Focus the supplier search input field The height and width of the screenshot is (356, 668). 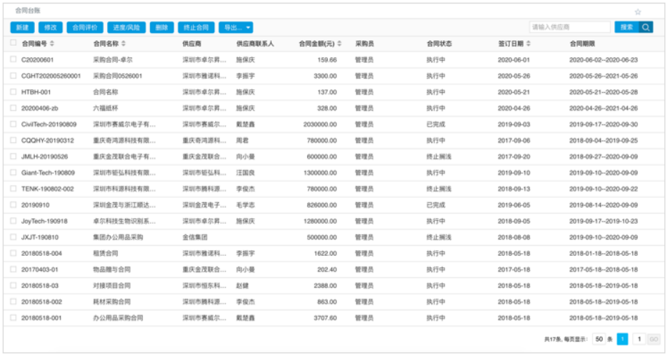(569, 27)
